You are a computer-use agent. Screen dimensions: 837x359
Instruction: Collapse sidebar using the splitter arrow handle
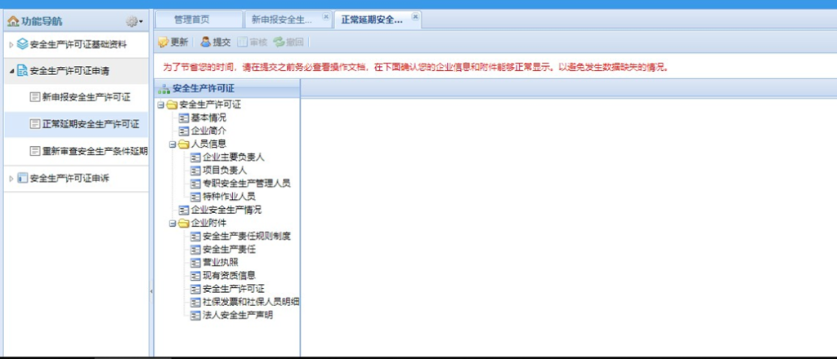click(151, 291)
